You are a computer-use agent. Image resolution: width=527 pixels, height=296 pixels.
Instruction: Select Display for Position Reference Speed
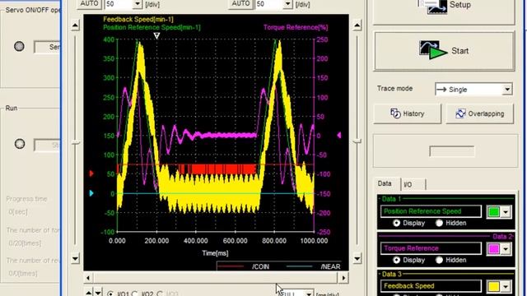click(x=397, y=223)
